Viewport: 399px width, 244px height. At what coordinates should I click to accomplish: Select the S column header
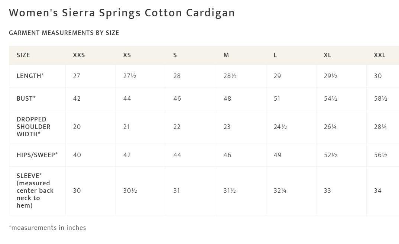tap(175, 55)
